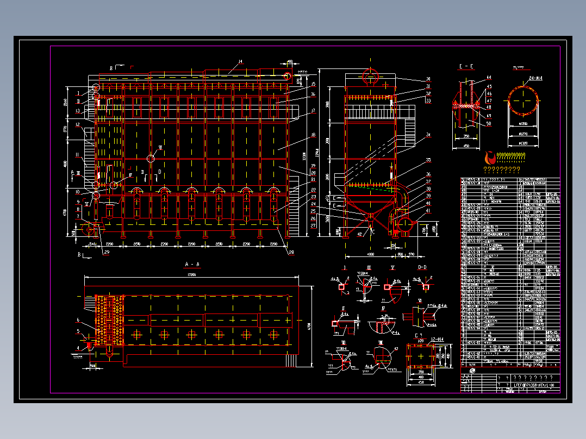Image resolution: width=586 pixels, height=439 pixels.
Task: Select part balloon number 12
Action: [x=78, y=125]
